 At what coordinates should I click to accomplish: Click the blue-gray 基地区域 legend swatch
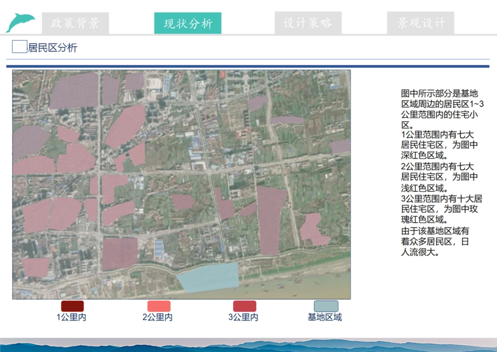pyautogui.click(x=325, y=305)
